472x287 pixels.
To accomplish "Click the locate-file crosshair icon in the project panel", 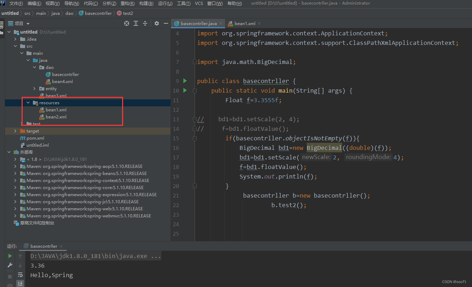I will tap(127, 23).
